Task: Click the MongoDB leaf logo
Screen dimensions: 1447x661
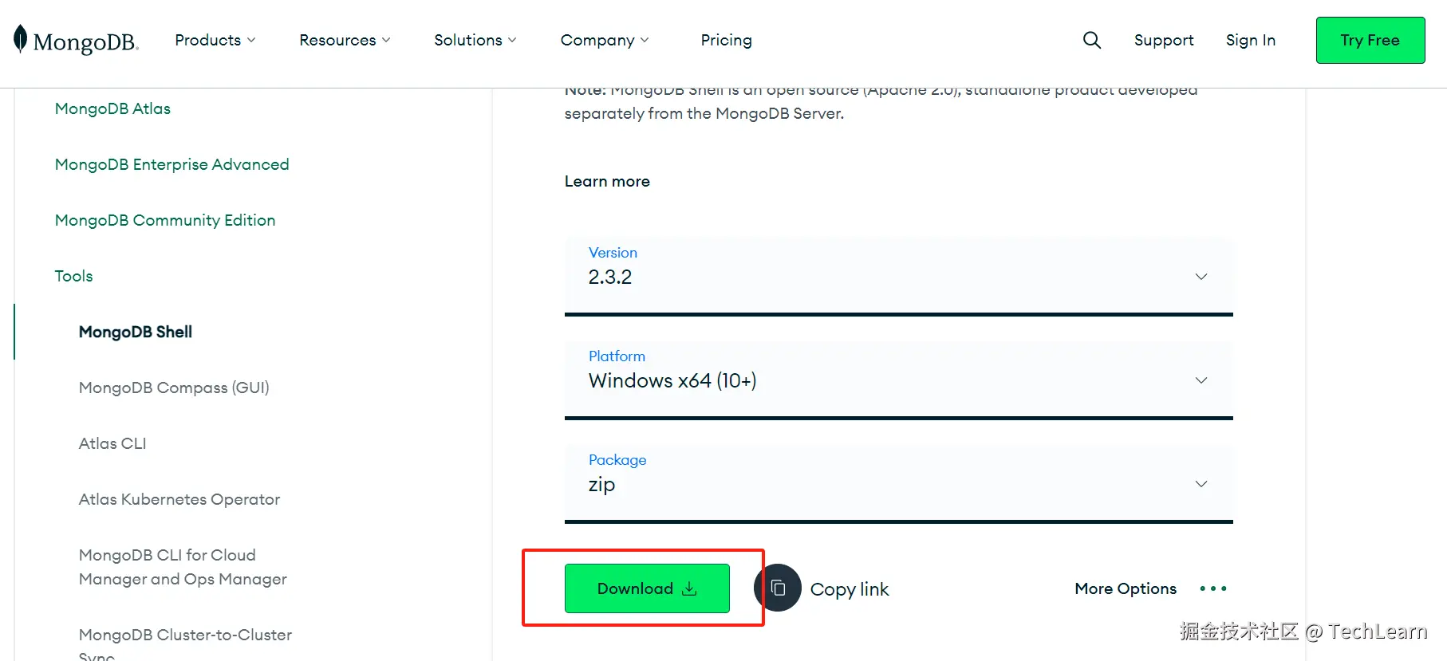Action: [21, 39]
